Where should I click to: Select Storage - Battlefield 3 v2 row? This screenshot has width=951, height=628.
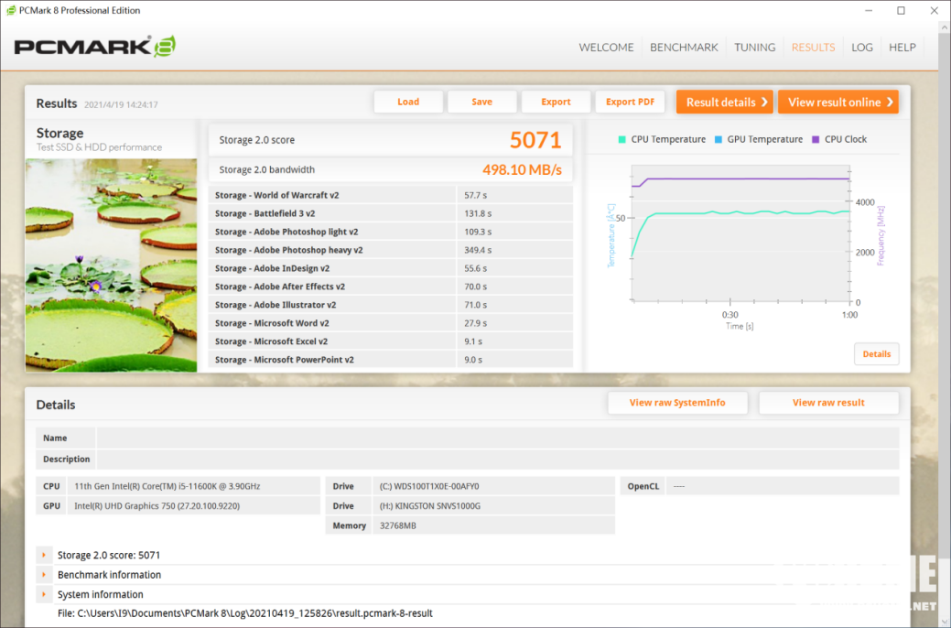391,213
